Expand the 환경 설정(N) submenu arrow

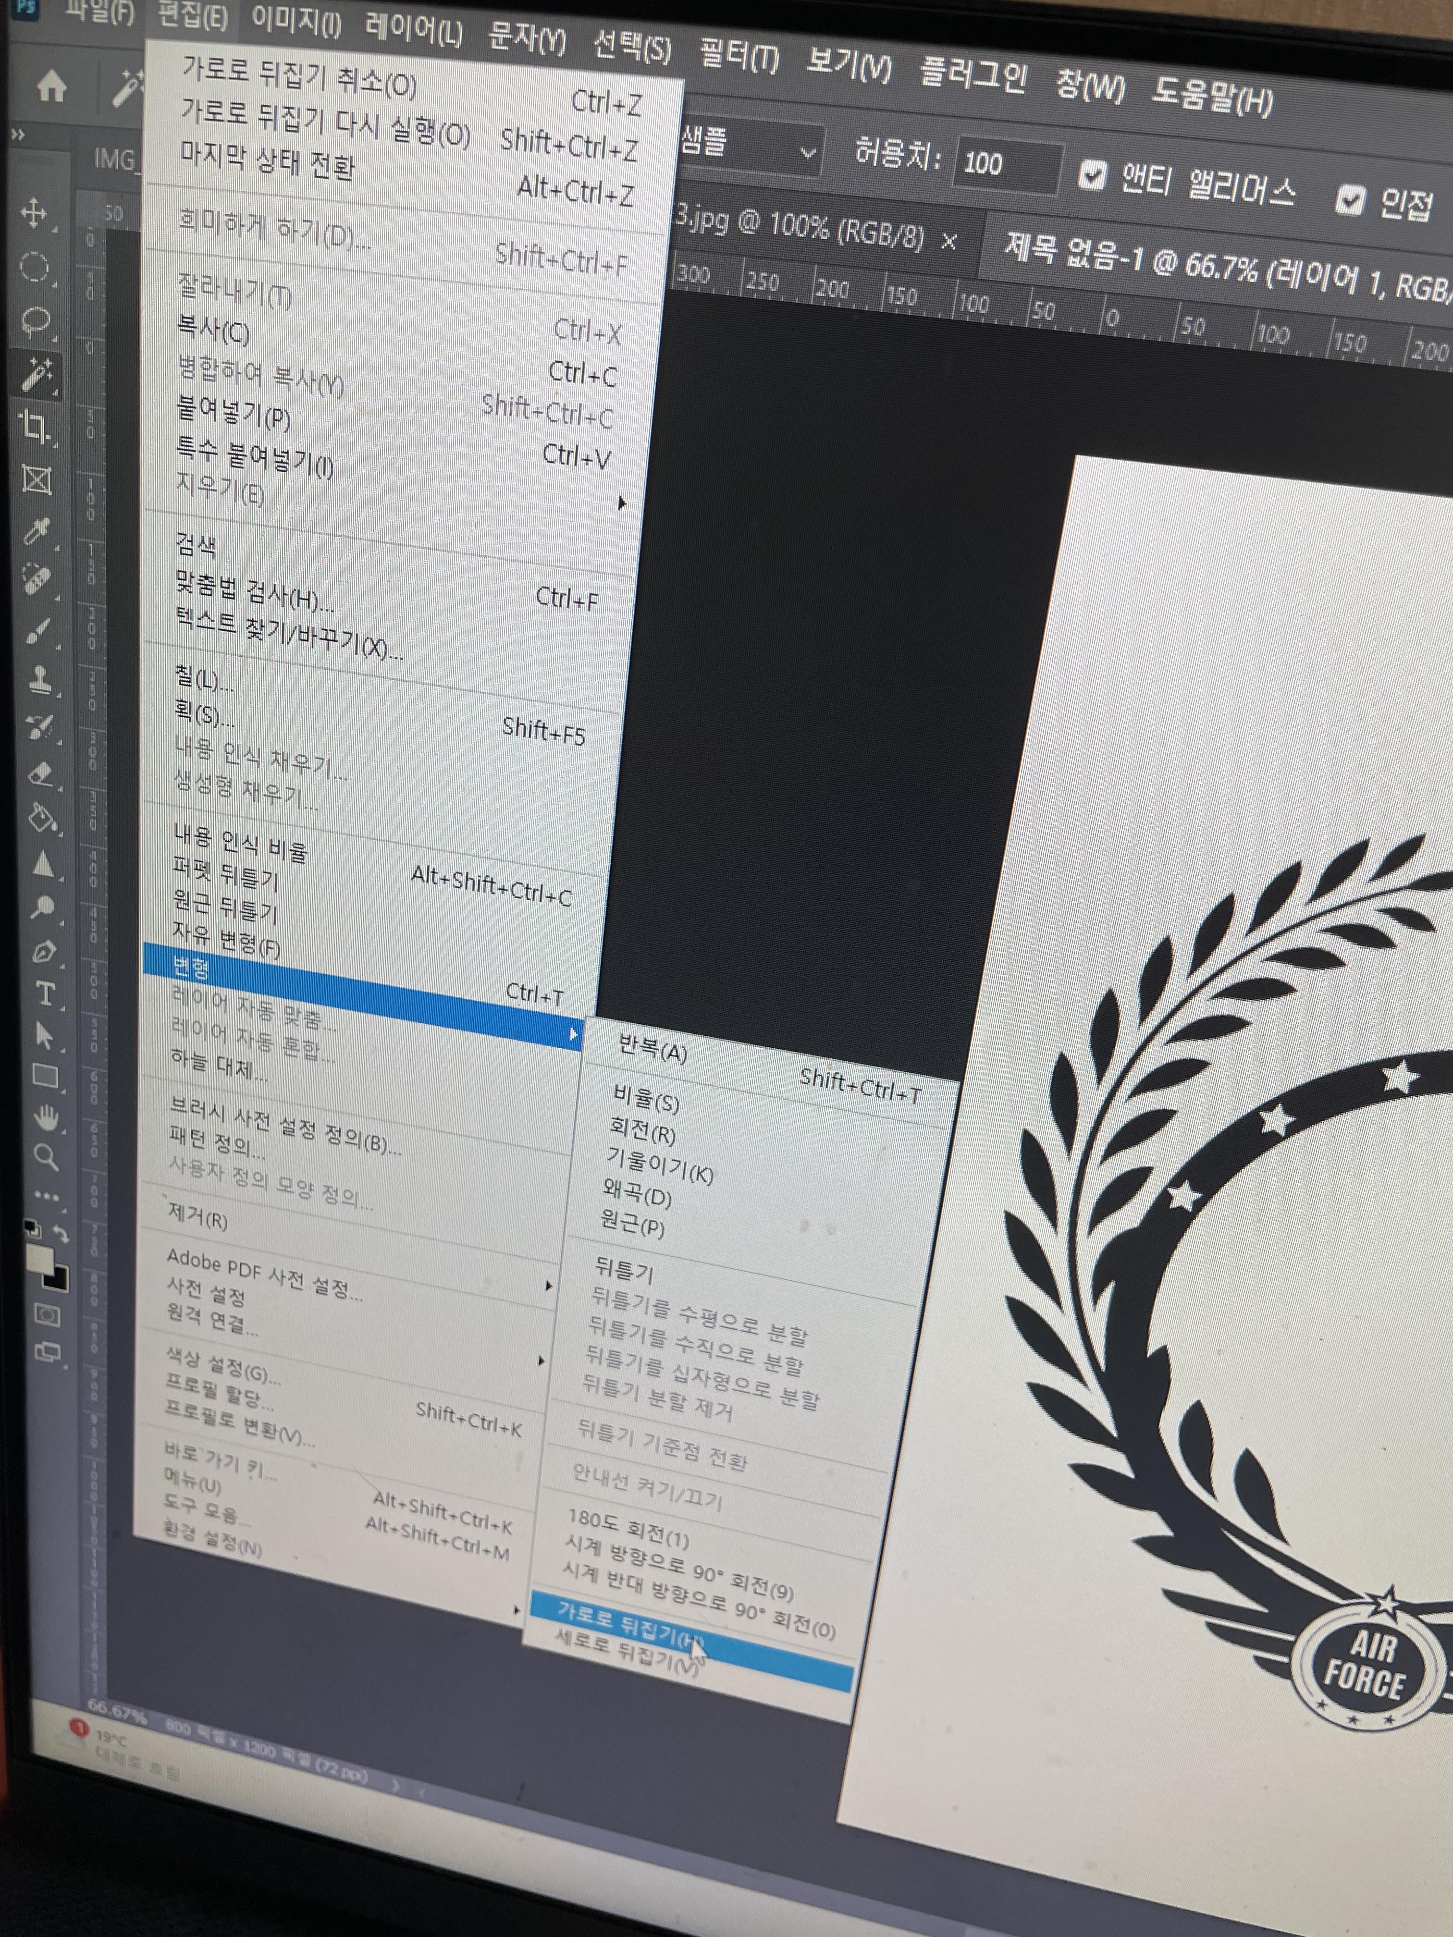point(516,1609)
